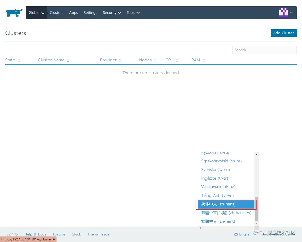
Task: Open Help & Docs link
Action: point(36,234)
